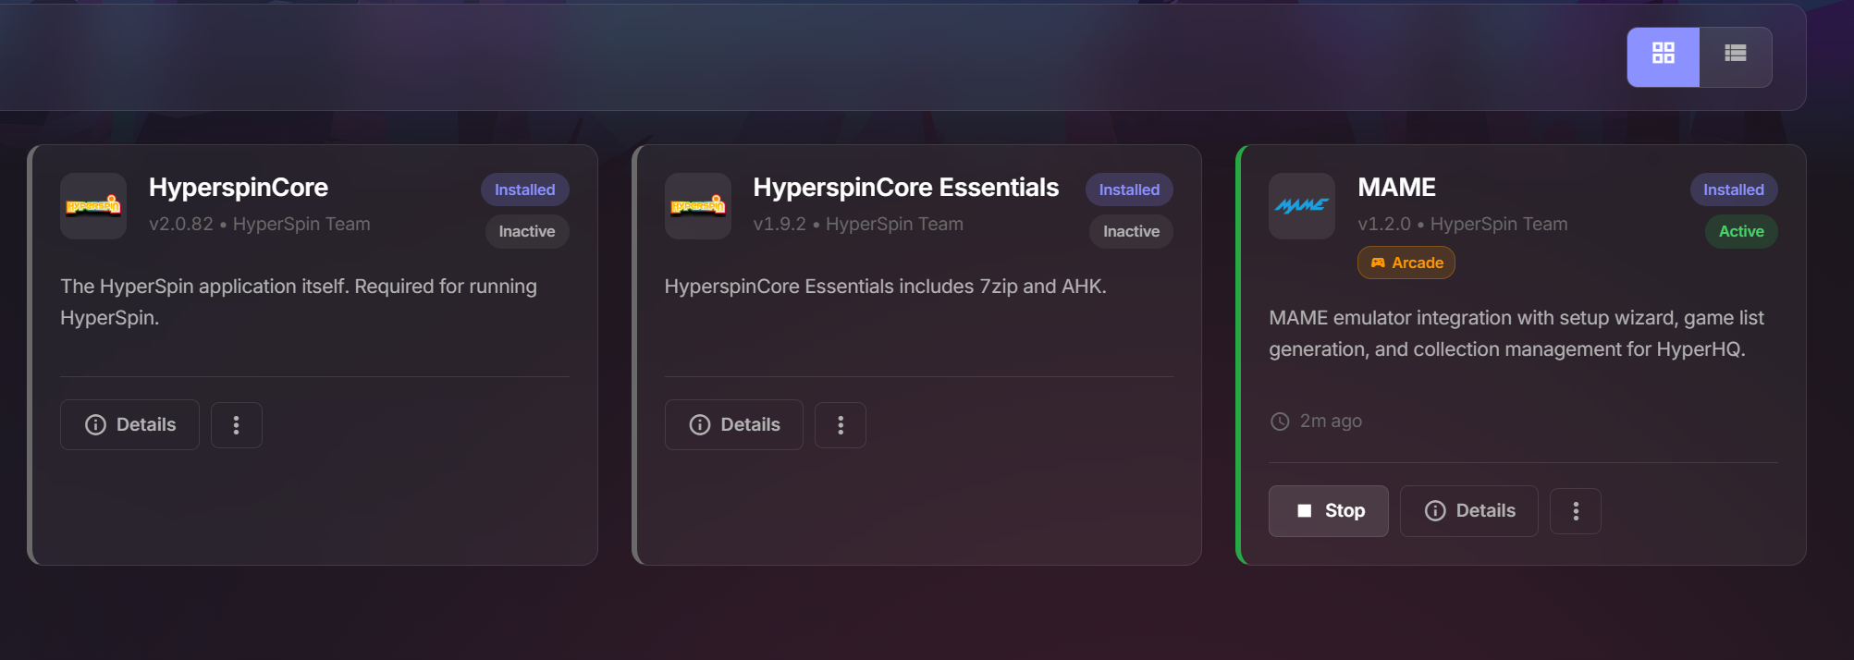1854x660 pixels.
Task: Click the Installed badge on HyperspinCore
Action: click(524, 189)
